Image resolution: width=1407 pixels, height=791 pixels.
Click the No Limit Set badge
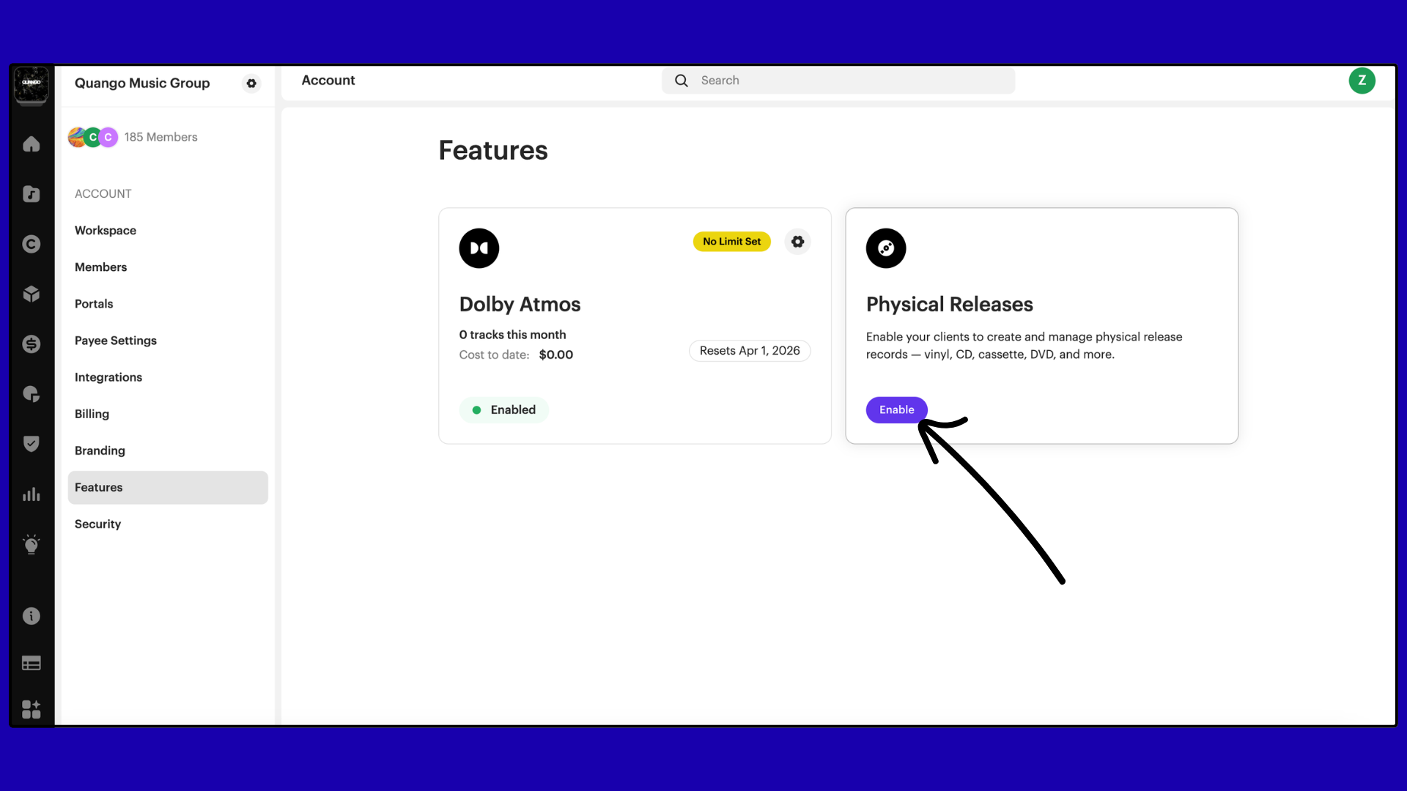[x=731, y=242]
